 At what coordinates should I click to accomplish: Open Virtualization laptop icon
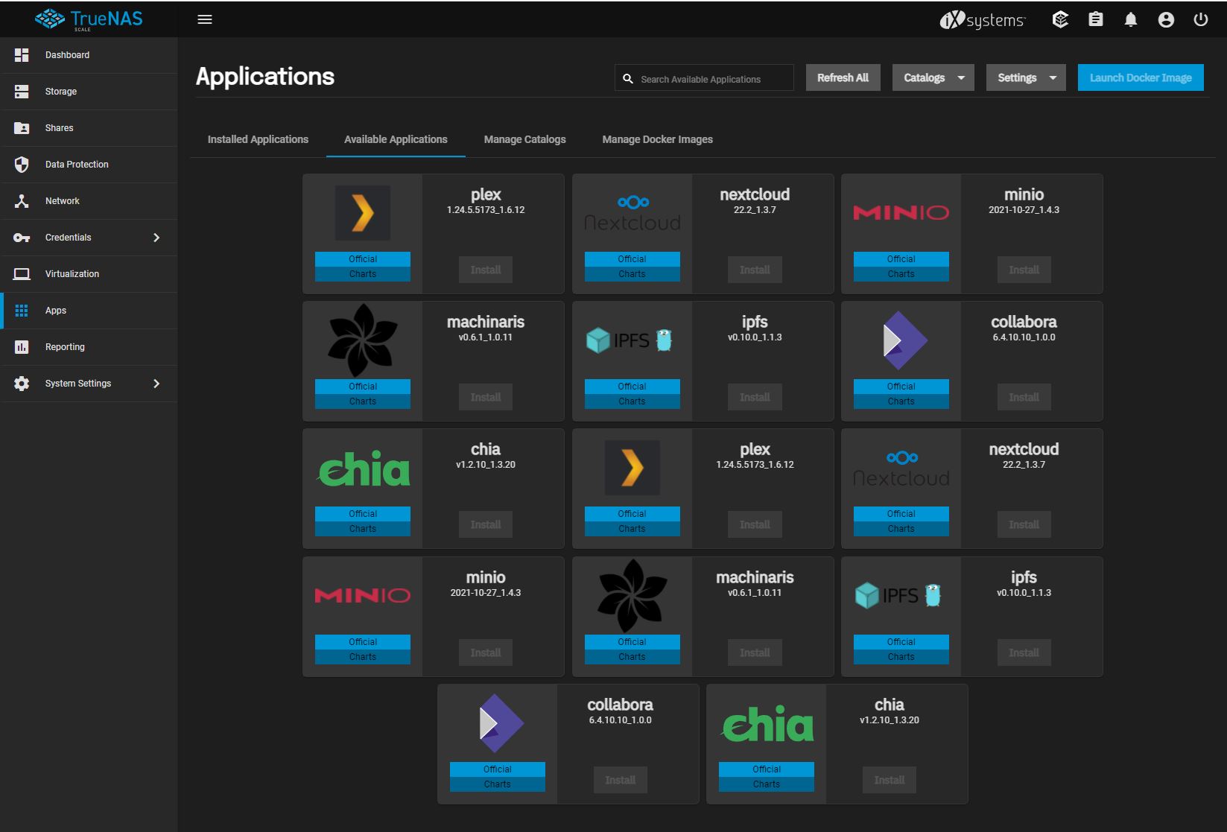pos(22,274)
